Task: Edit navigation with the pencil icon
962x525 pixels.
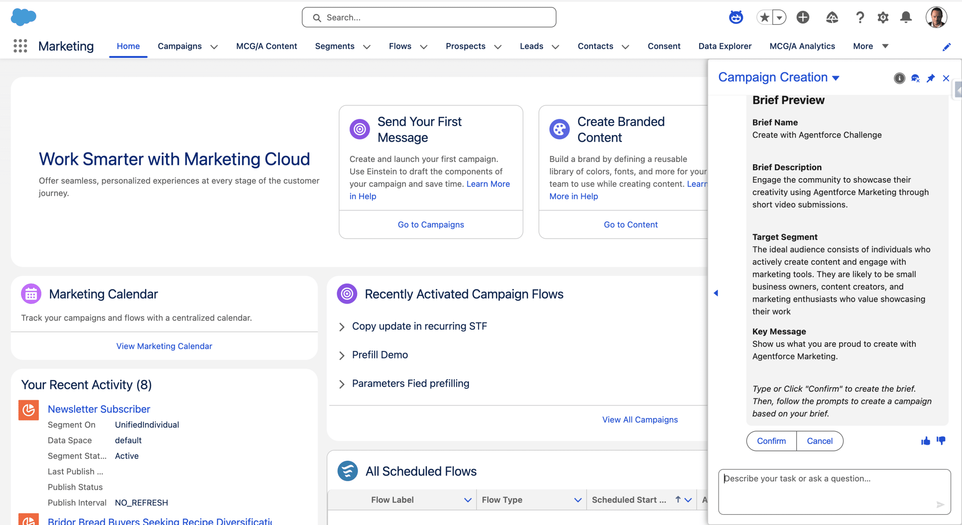Action: tap(947, 47)
